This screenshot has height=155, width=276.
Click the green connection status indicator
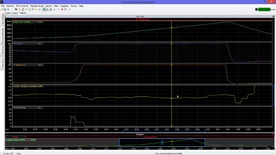(264, 9)
